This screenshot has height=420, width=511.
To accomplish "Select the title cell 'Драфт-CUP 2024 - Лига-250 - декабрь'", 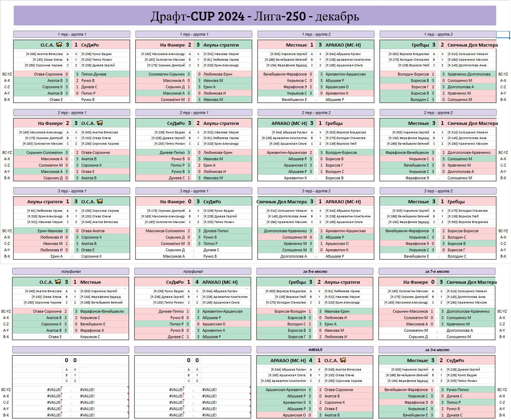I will [255, 16].
